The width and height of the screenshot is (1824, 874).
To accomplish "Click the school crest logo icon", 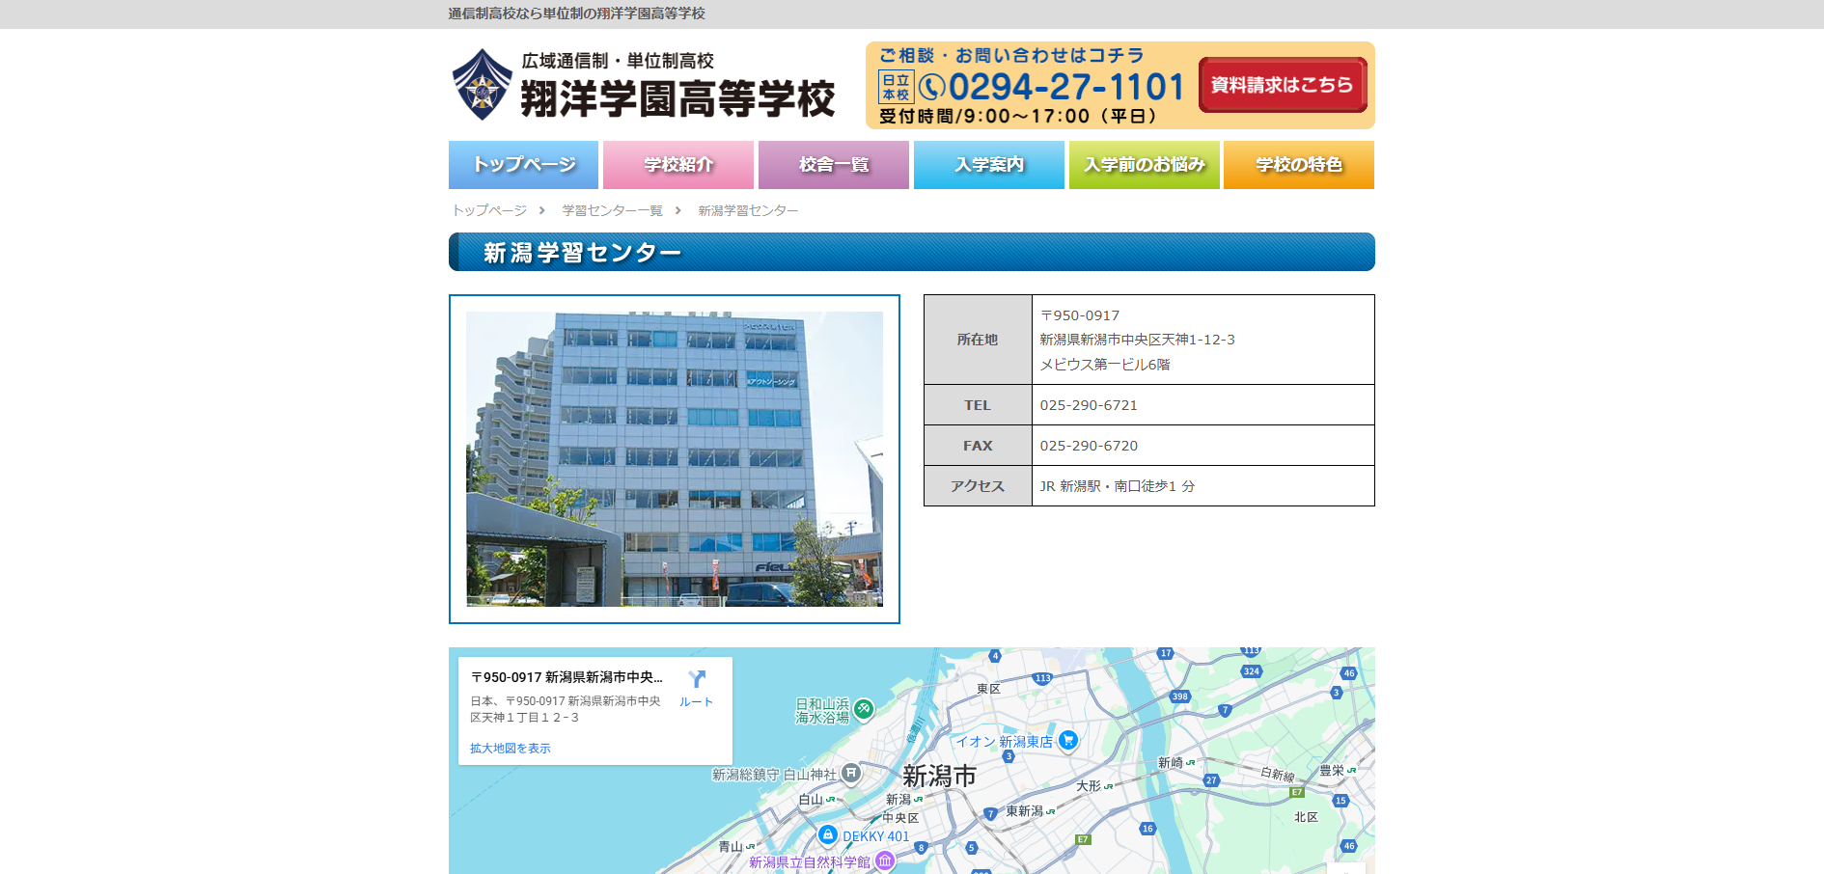I will pyautogui.click(x=482, y=85).
